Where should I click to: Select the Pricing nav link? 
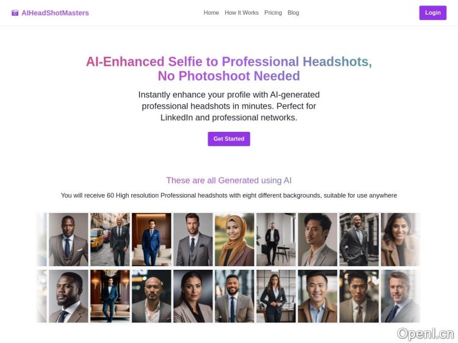point(273,13)
